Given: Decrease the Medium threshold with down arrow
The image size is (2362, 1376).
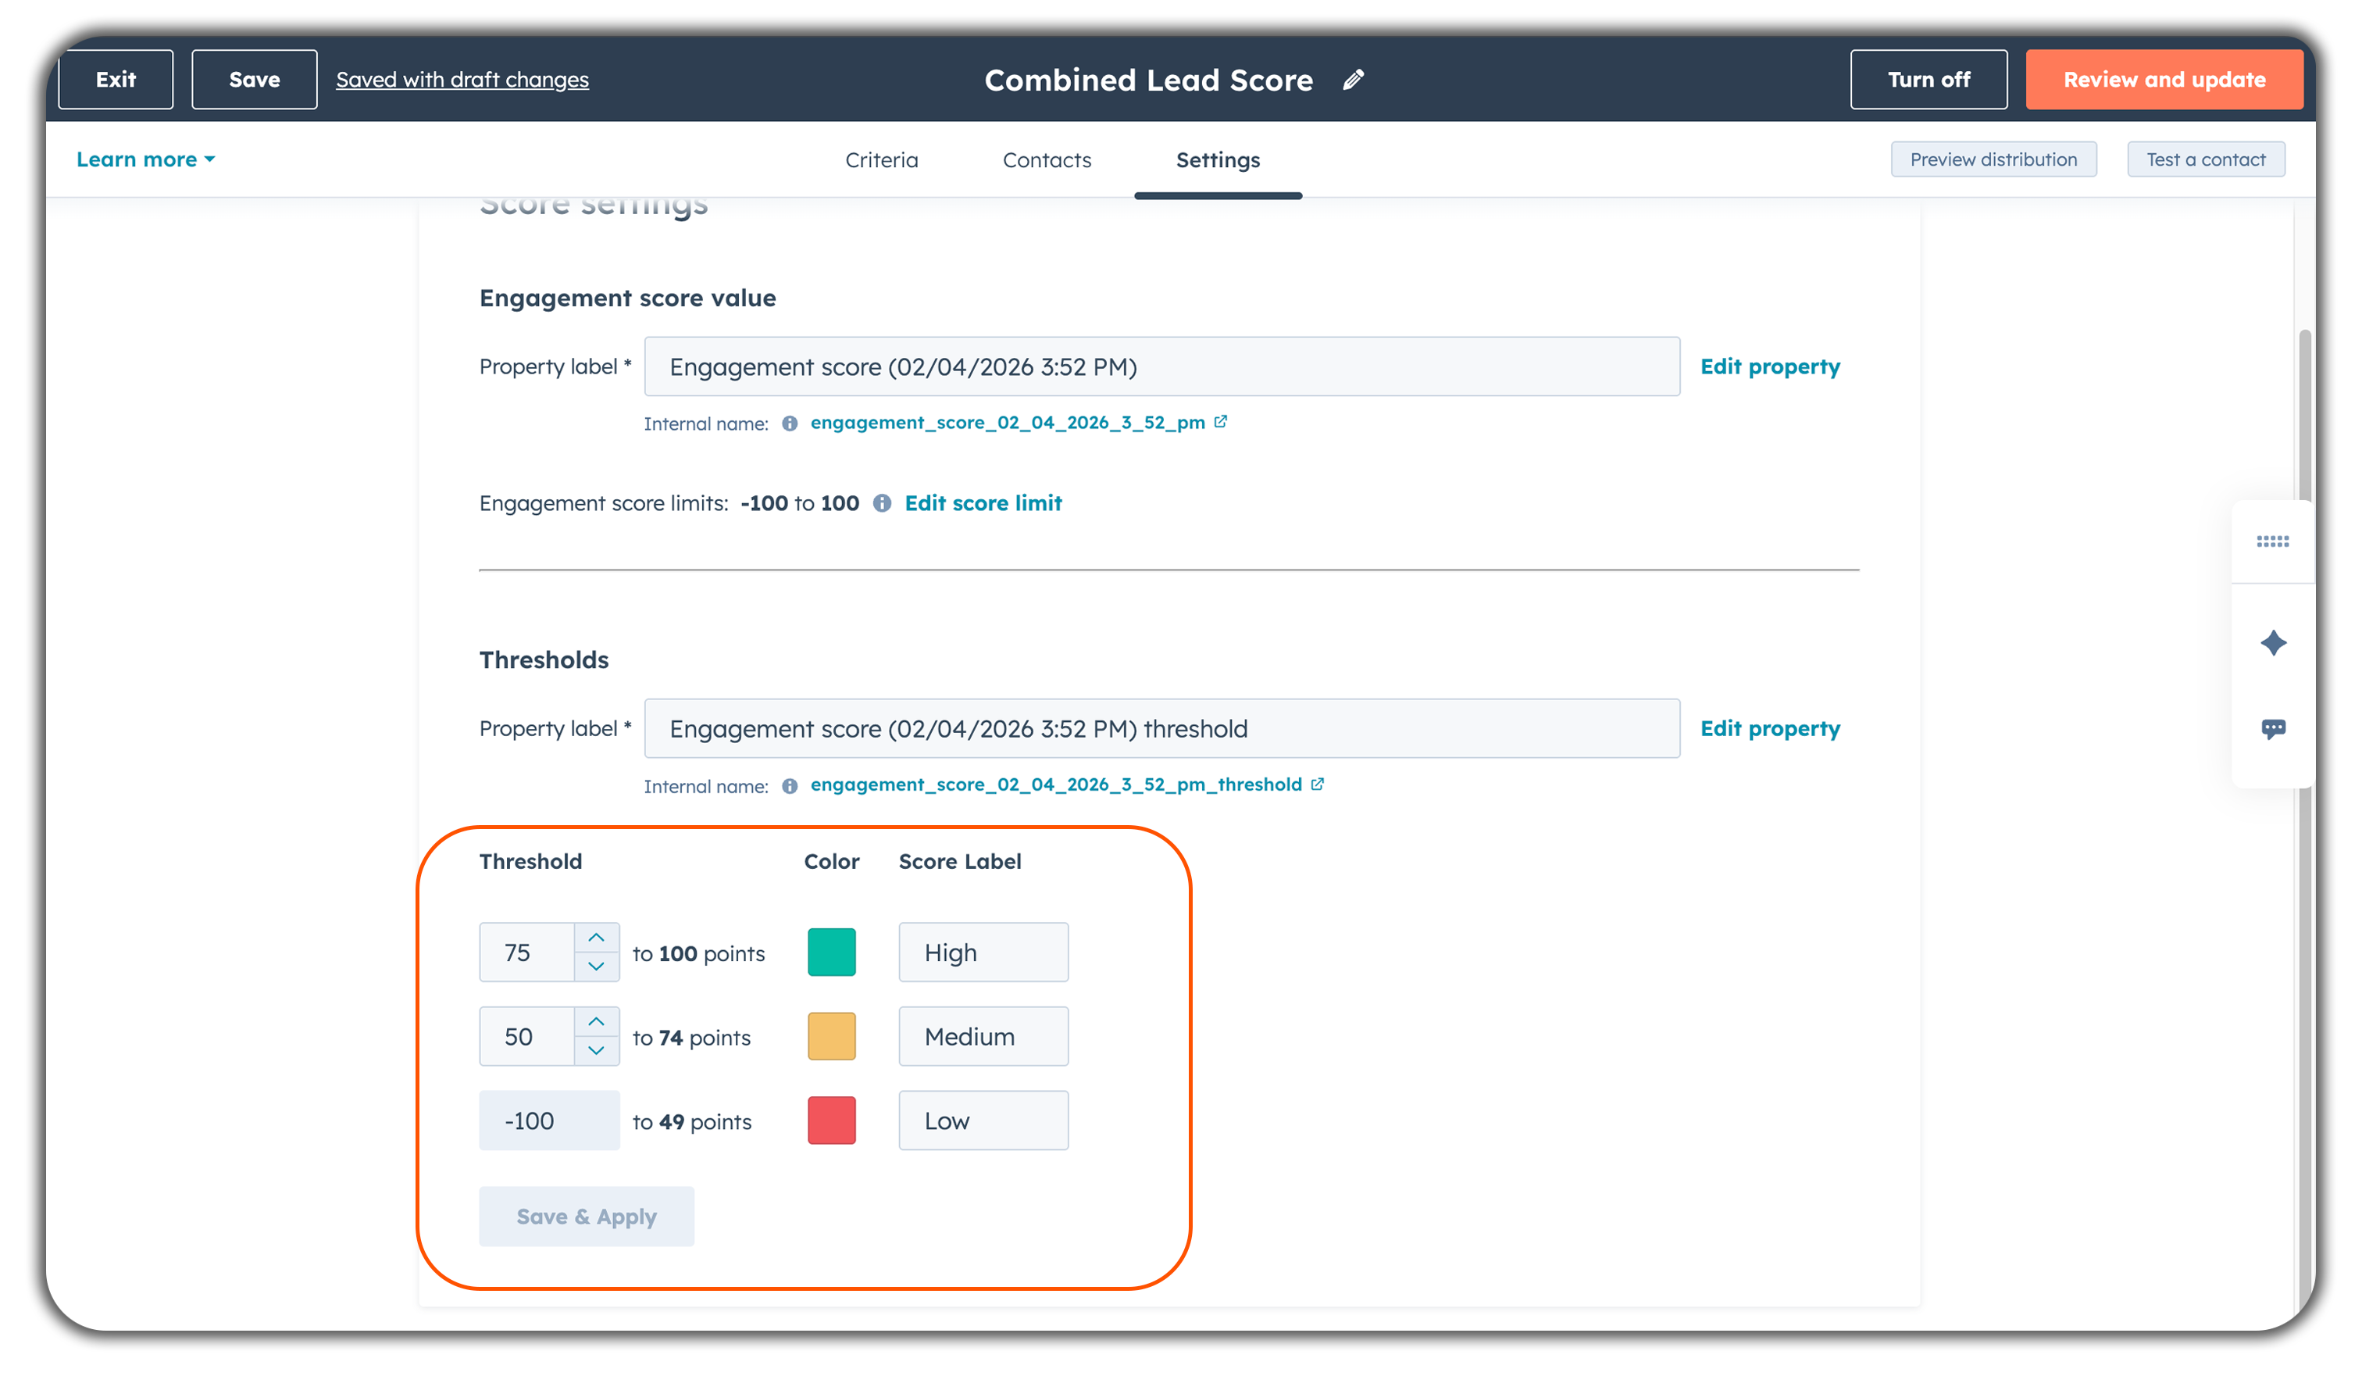Looking at the screenshot, I should point(596,1051).
